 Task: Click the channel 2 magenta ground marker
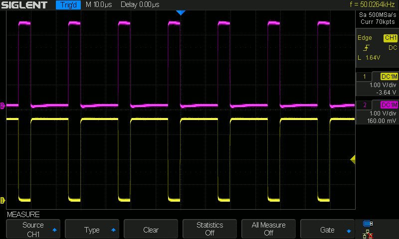click(x=2, y=106)
